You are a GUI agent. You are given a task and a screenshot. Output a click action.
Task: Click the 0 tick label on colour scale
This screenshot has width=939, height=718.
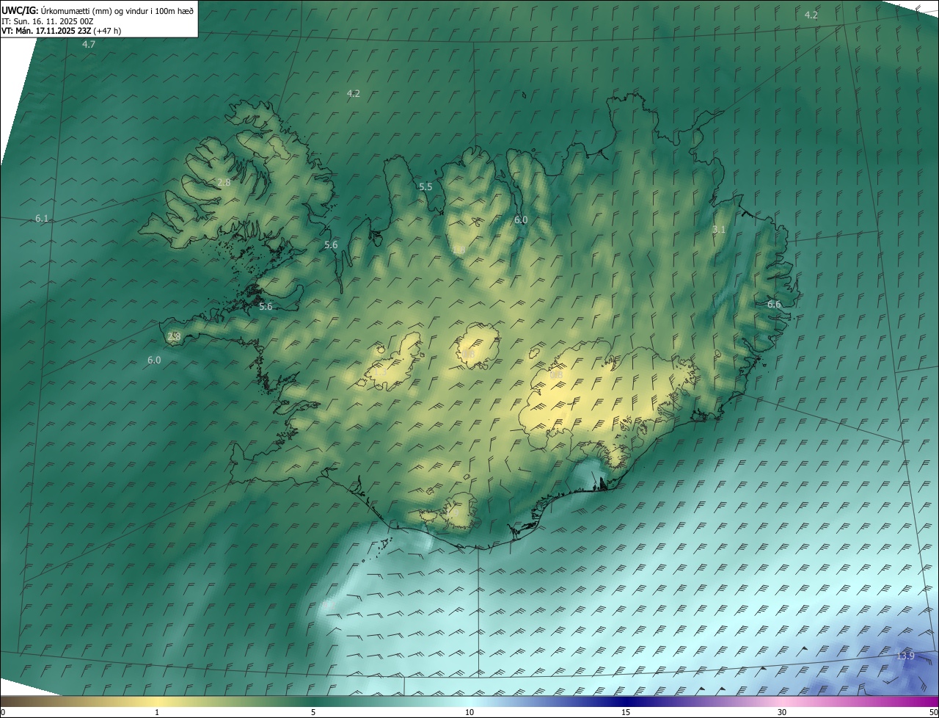3,712
